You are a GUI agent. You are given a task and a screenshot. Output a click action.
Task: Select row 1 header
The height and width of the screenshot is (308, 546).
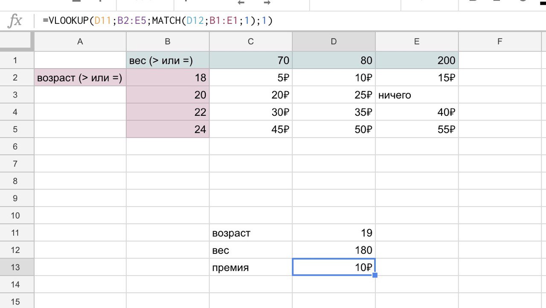click(15, 60)
